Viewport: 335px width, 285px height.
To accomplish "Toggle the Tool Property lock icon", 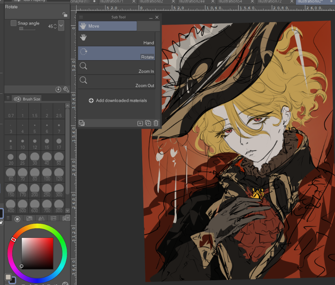I will coord(65,15).
